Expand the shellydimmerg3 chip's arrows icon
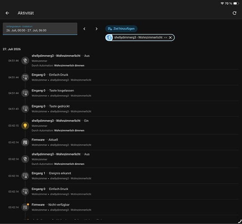242x224 pixels. click(x=166, y=38)
